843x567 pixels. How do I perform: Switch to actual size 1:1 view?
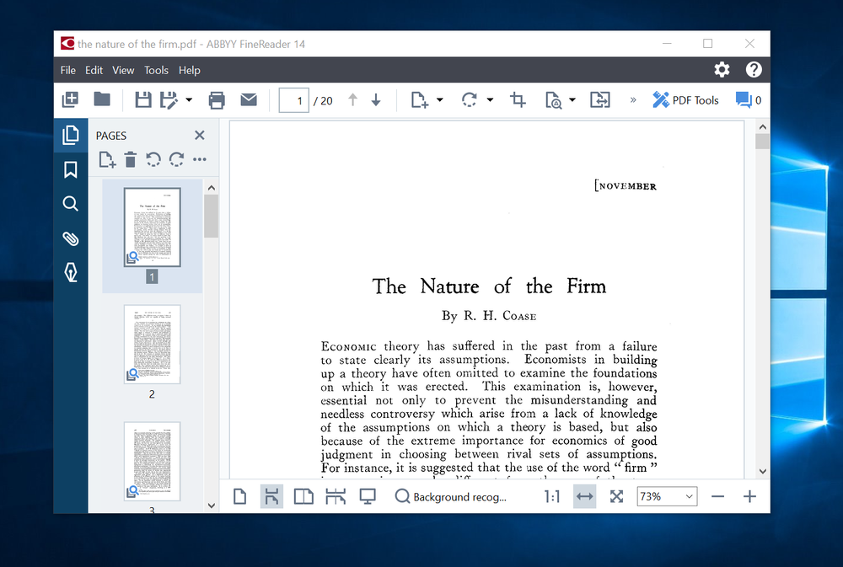pos(551,496)
